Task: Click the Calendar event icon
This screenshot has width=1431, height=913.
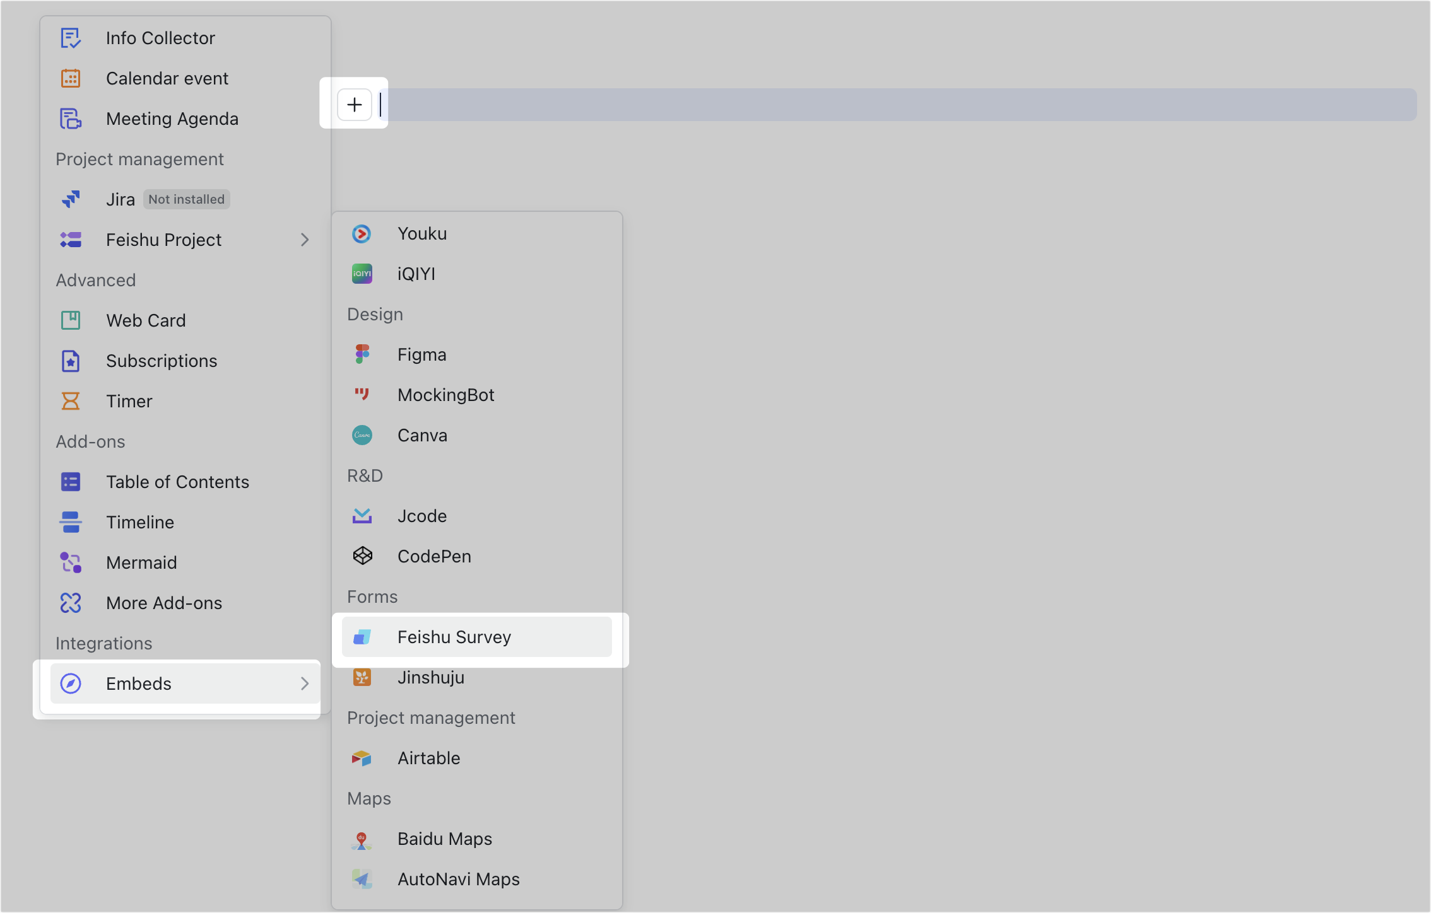Action: click(71, 78)
